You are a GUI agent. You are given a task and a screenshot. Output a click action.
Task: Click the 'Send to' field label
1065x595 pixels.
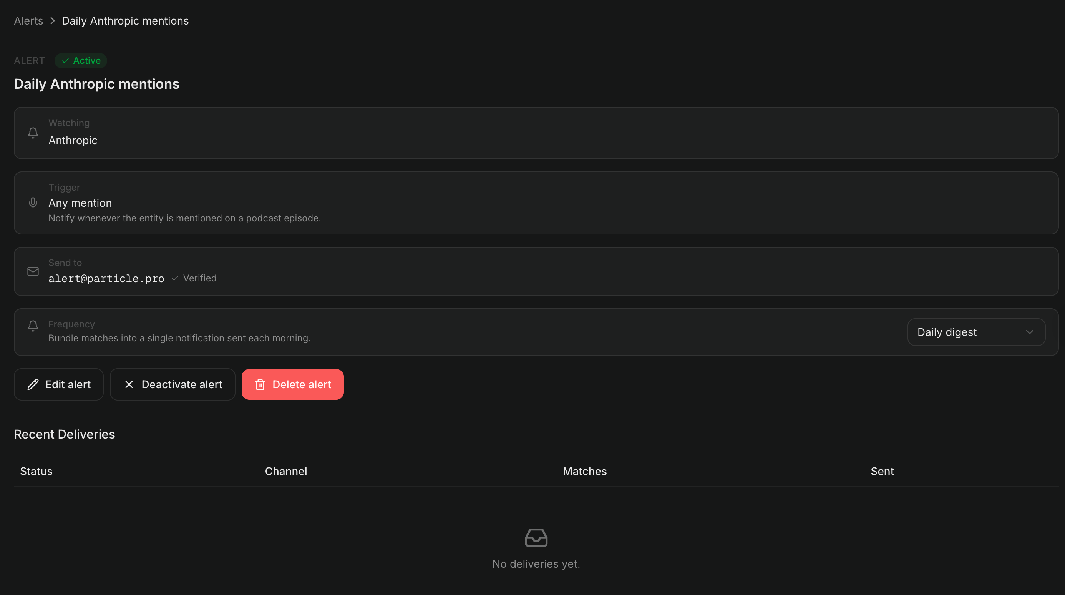coord(65,263)
